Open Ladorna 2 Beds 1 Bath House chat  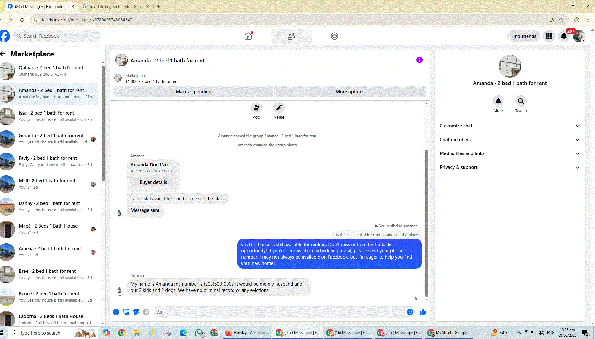(49, 319)
